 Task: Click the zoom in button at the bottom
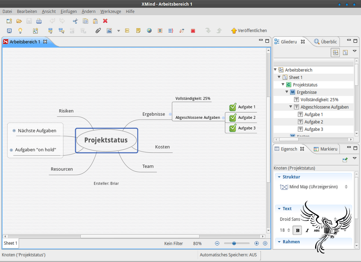(x=256, y=243)
